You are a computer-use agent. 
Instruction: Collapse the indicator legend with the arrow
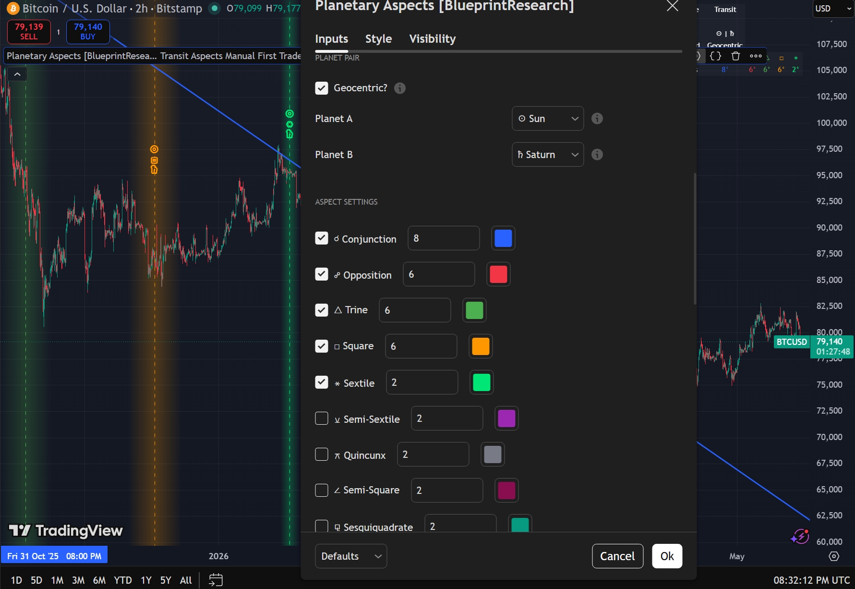(x=17, y=74)
